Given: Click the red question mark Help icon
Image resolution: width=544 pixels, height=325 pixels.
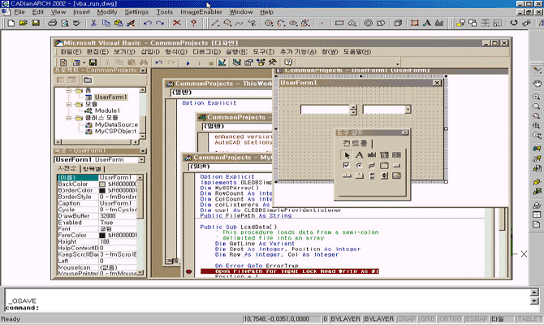Looking at the screenshot, I should click(193, 24).
